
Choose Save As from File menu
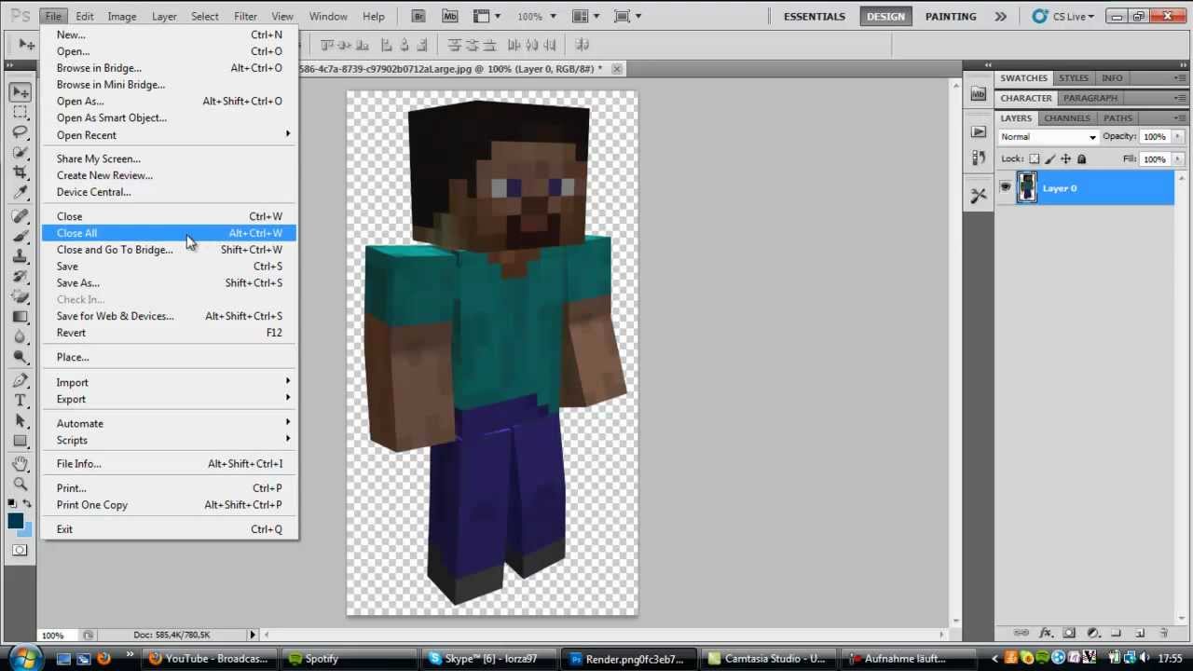point(169,282)
